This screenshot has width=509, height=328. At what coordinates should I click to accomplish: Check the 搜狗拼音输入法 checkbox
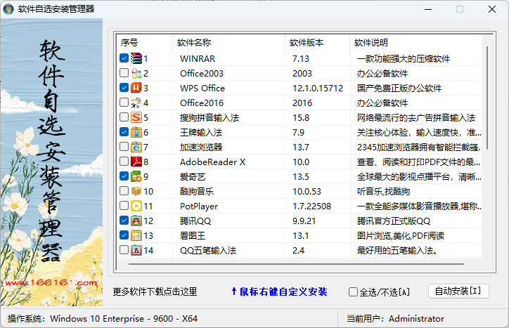[x=124, y=117]
